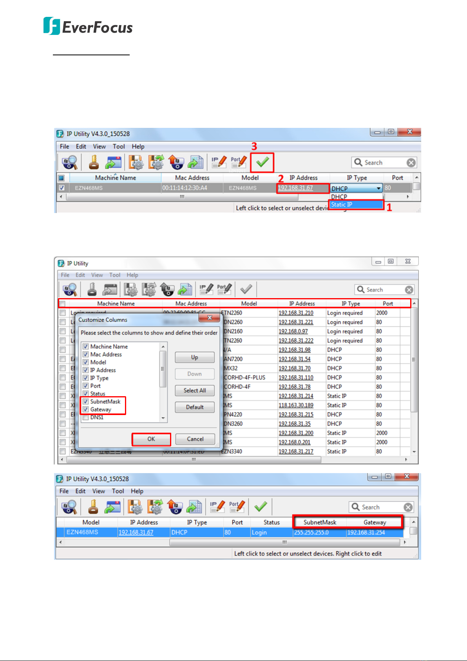467x661 pixels.
Task: Click the IP edit pencil icon in middle window
Action: (x=206, y=289)
